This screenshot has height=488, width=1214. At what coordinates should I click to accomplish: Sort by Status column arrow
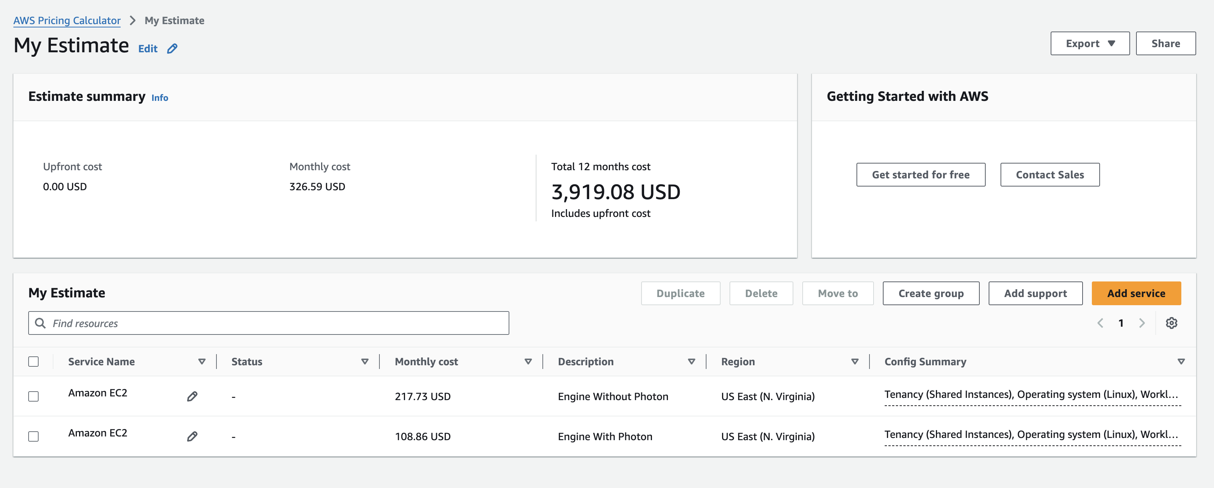pyautogui.click(x=365, y=362)
